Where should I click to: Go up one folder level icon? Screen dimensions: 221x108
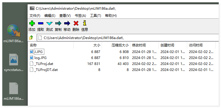click(31, 38)
